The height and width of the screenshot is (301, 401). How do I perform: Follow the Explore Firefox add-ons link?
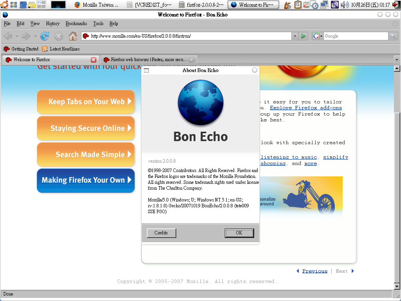click(306, 108)
